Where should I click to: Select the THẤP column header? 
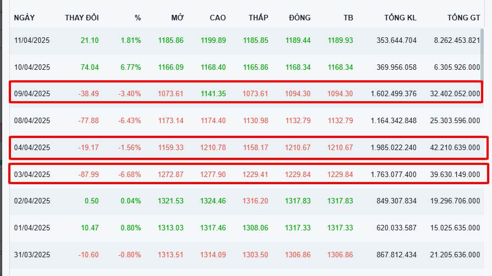258,18
